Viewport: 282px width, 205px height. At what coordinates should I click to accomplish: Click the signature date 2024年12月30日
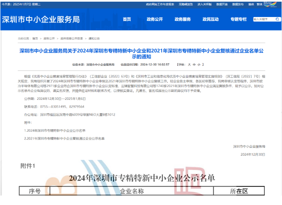253,154
